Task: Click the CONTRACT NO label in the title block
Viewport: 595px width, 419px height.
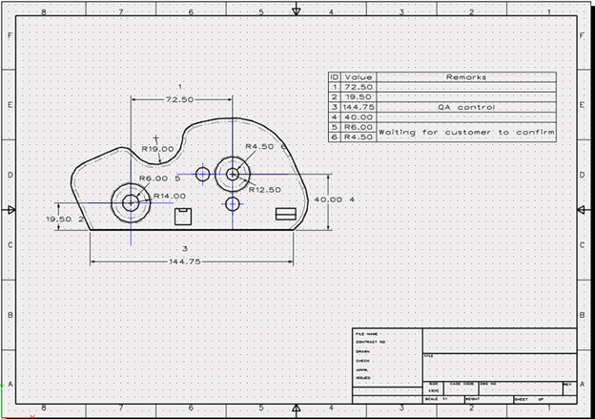Action: [370, 342]
